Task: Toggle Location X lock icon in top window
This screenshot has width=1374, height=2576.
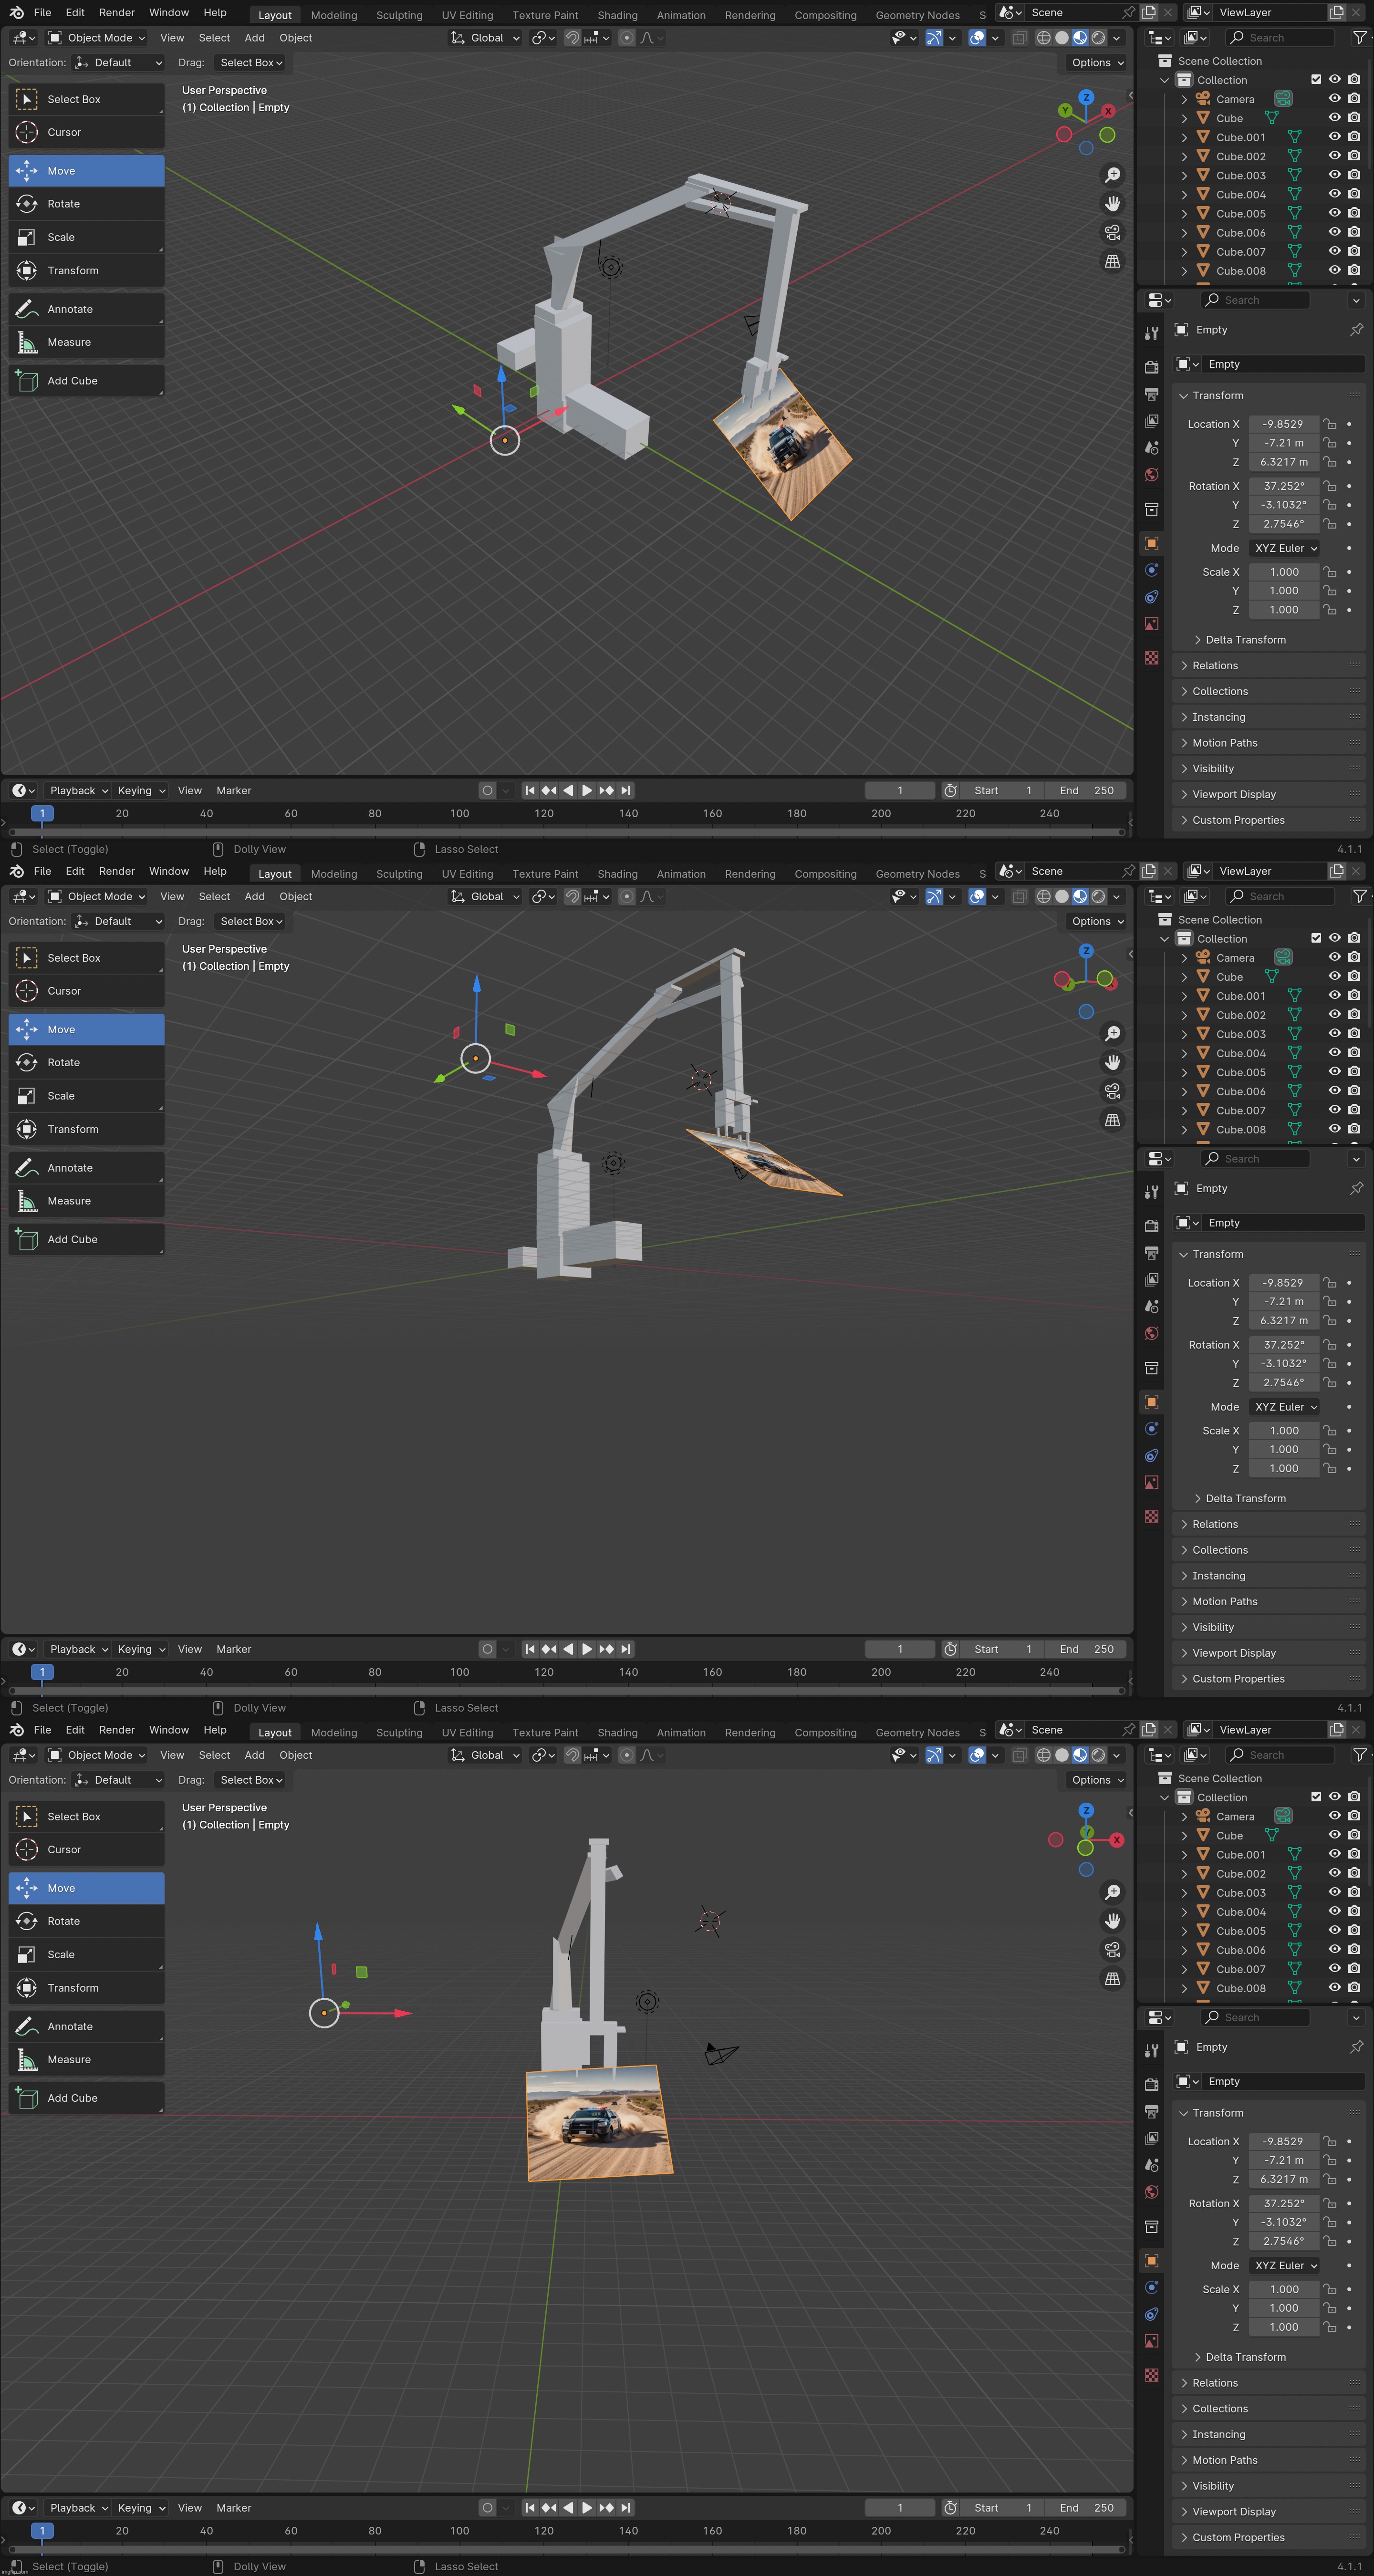Action: click(1330, 424)
